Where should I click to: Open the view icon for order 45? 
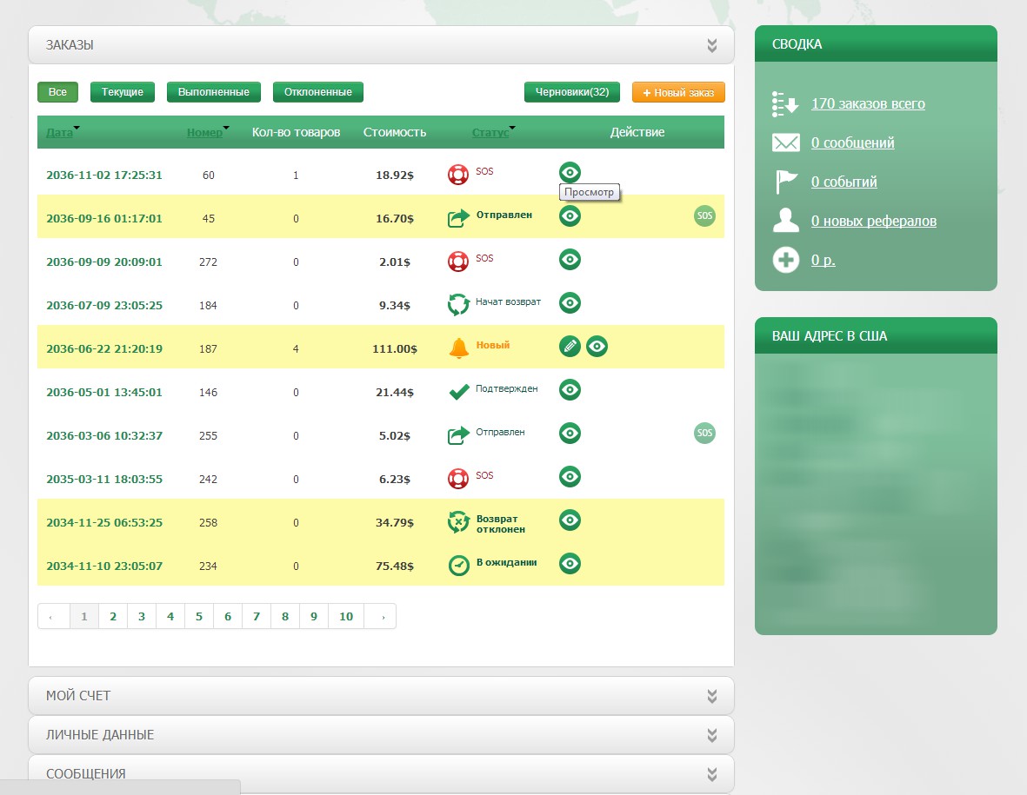click(x=570, y=216)
